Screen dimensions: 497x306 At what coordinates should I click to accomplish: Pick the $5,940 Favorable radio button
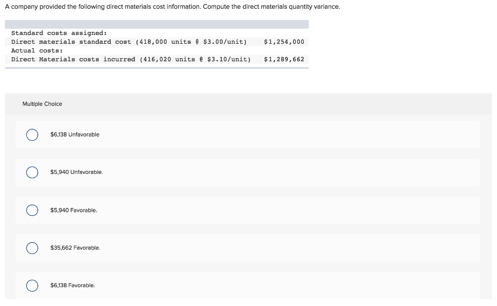coord(33,210)
